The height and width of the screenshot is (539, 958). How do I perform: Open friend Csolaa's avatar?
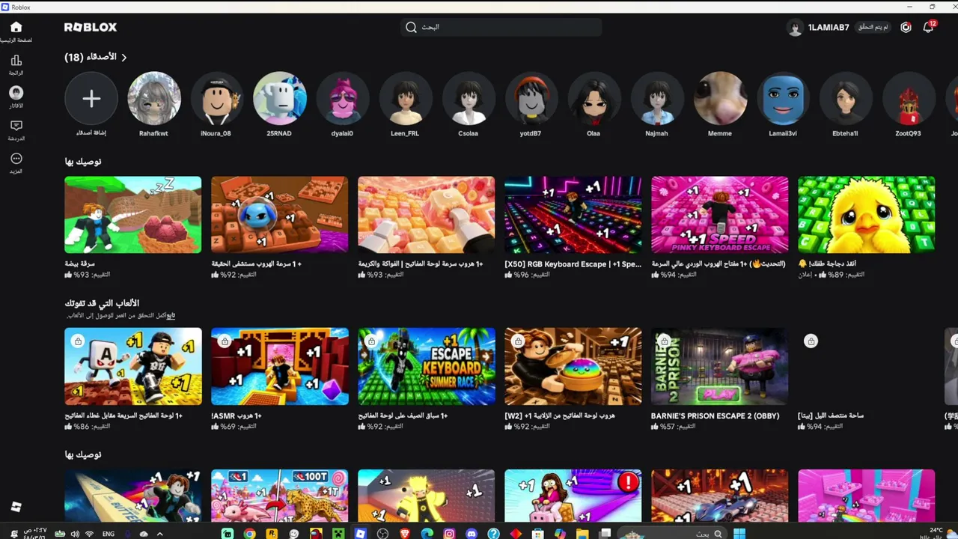tap(469, 98)
